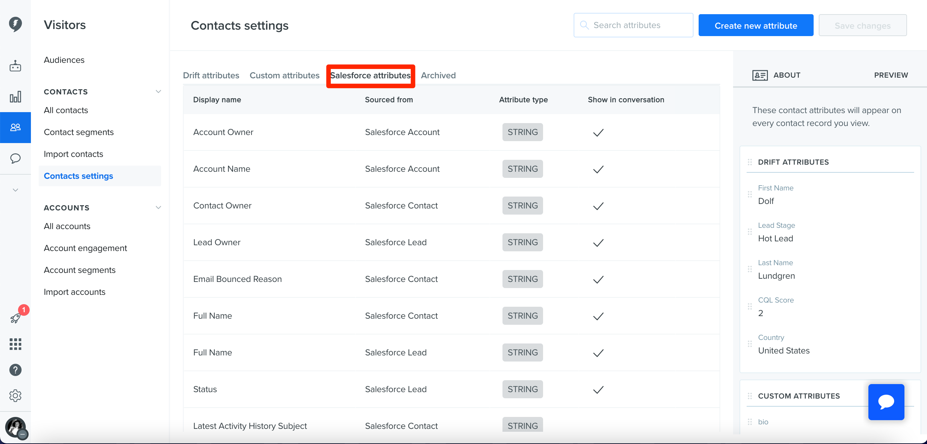Click the Drift lightning logo icon
The width and height of the screenshot is (927, 444).
[15, 24]
